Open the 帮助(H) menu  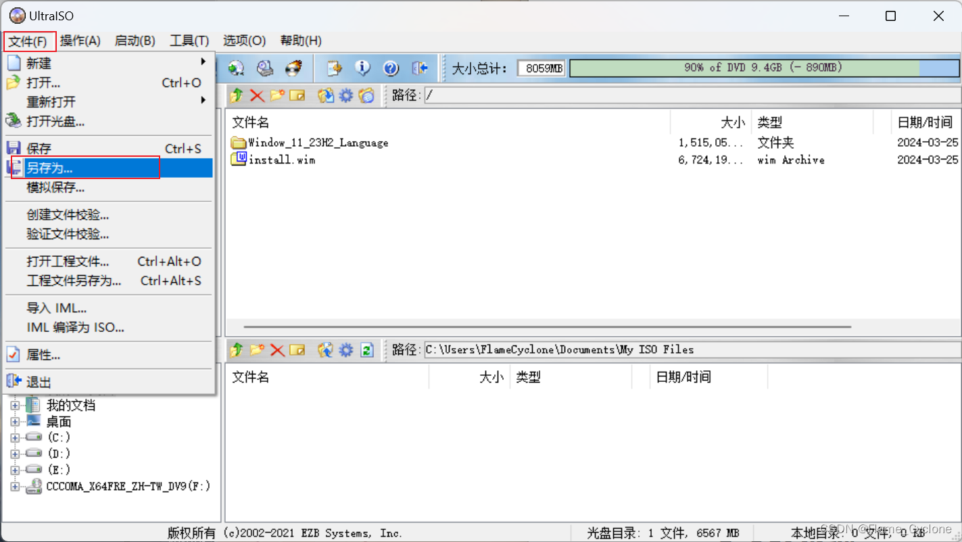(301, 41)
